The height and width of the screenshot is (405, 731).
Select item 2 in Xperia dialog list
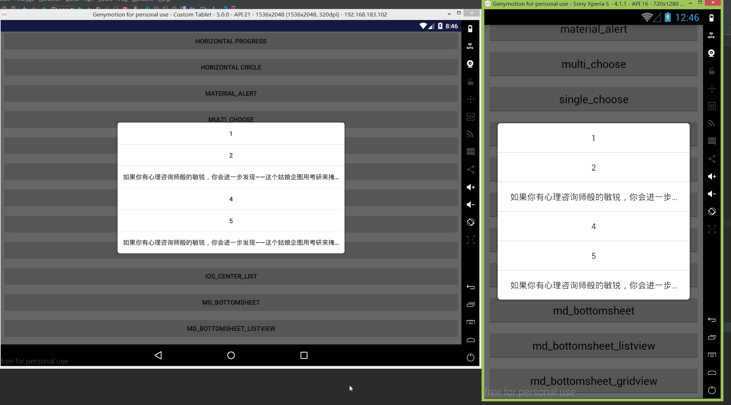593,167
